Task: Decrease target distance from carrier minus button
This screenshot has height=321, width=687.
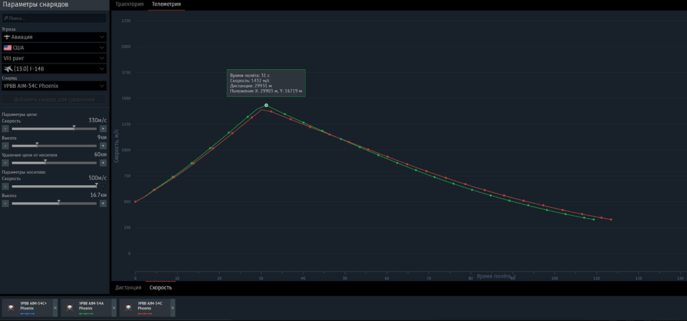Action: pos(5,163)
